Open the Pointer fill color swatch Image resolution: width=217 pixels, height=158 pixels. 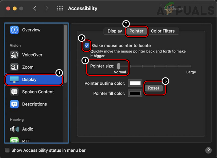coord(135,94)
